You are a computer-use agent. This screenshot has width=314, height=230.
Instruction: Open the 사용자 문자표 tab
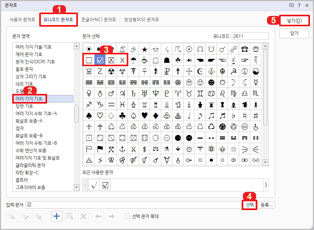23,20
